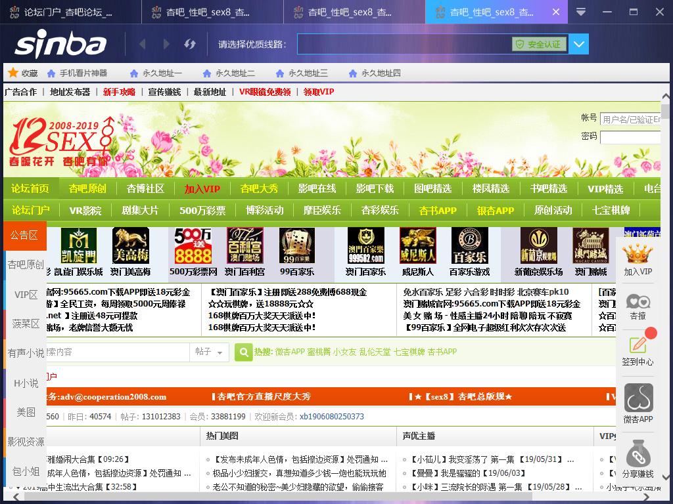Go back with the browser back arrow
The width and height of the screenshot is (673, 504).
[143, 44]
